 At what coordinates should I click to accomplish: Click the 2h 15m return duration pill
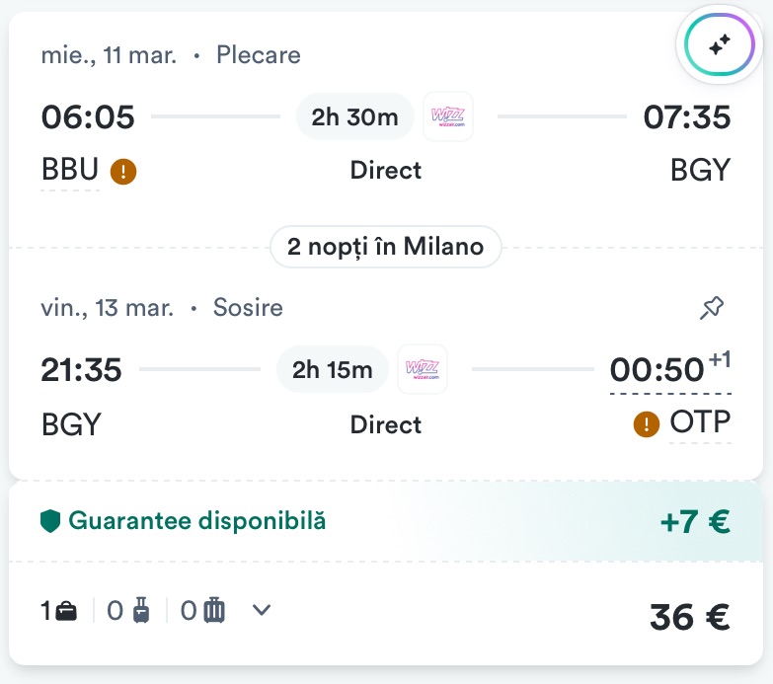click(x=333, y=370)
